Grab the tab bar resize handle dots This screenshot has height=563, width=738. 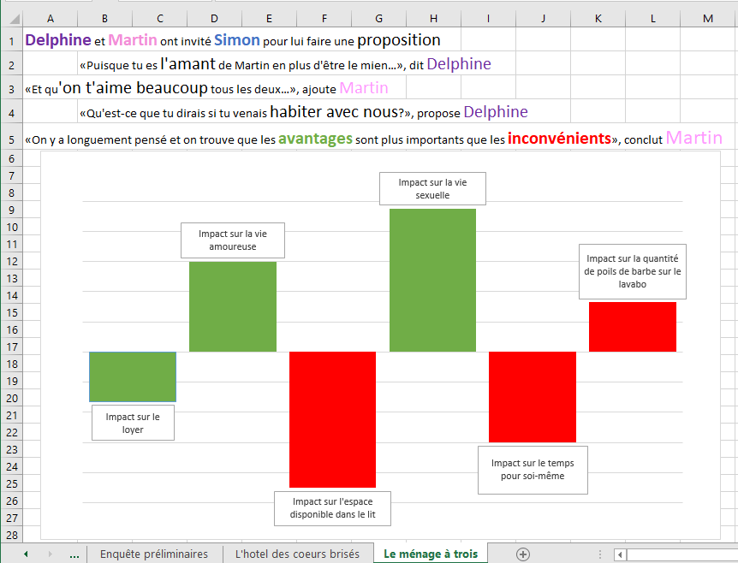click(599, 554)
